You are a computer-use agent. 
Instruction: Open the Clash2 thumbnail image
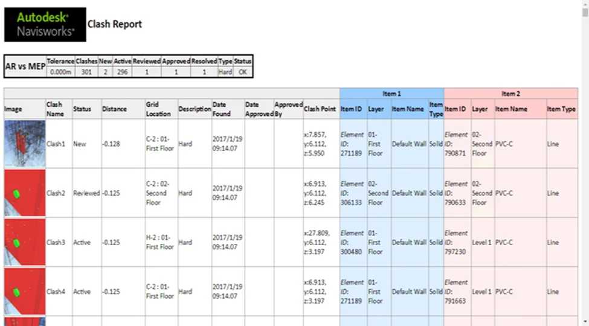point(25,193)
